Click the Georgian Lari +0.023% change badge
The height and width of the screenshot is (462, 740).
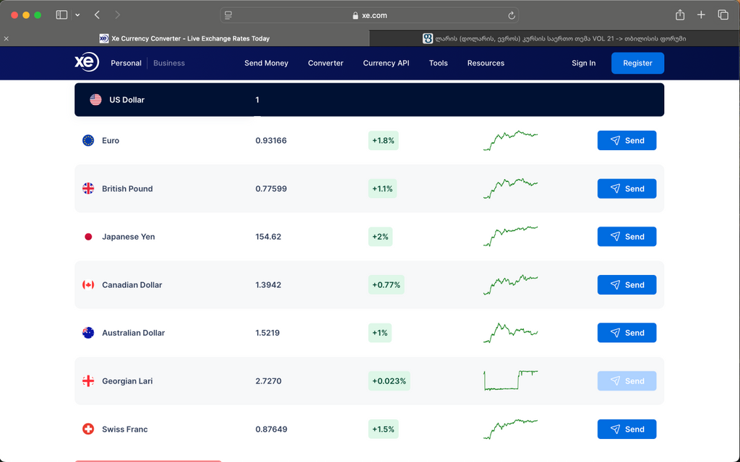point(389,381)
